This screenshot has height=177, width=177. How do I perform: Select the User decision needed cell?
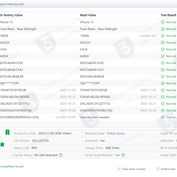94,117
